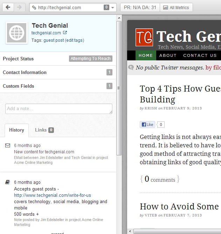Click author name KRISH
The width and height of the screenshot is (221, 234).
(x=151, y=108)
